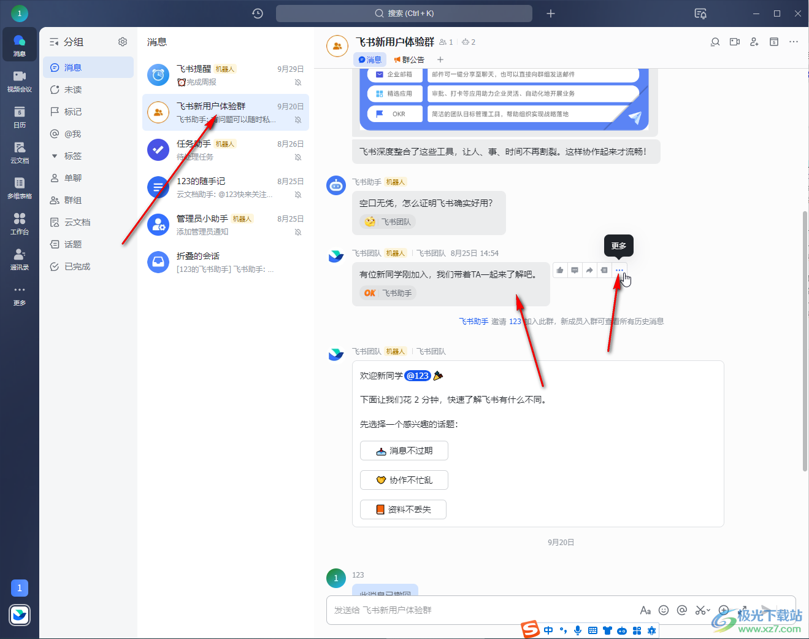Image resolution: width=809 pixels, height=639 pixels.
Task: Click the 飞书助手 link in the join notice
Action: [474, 321]
